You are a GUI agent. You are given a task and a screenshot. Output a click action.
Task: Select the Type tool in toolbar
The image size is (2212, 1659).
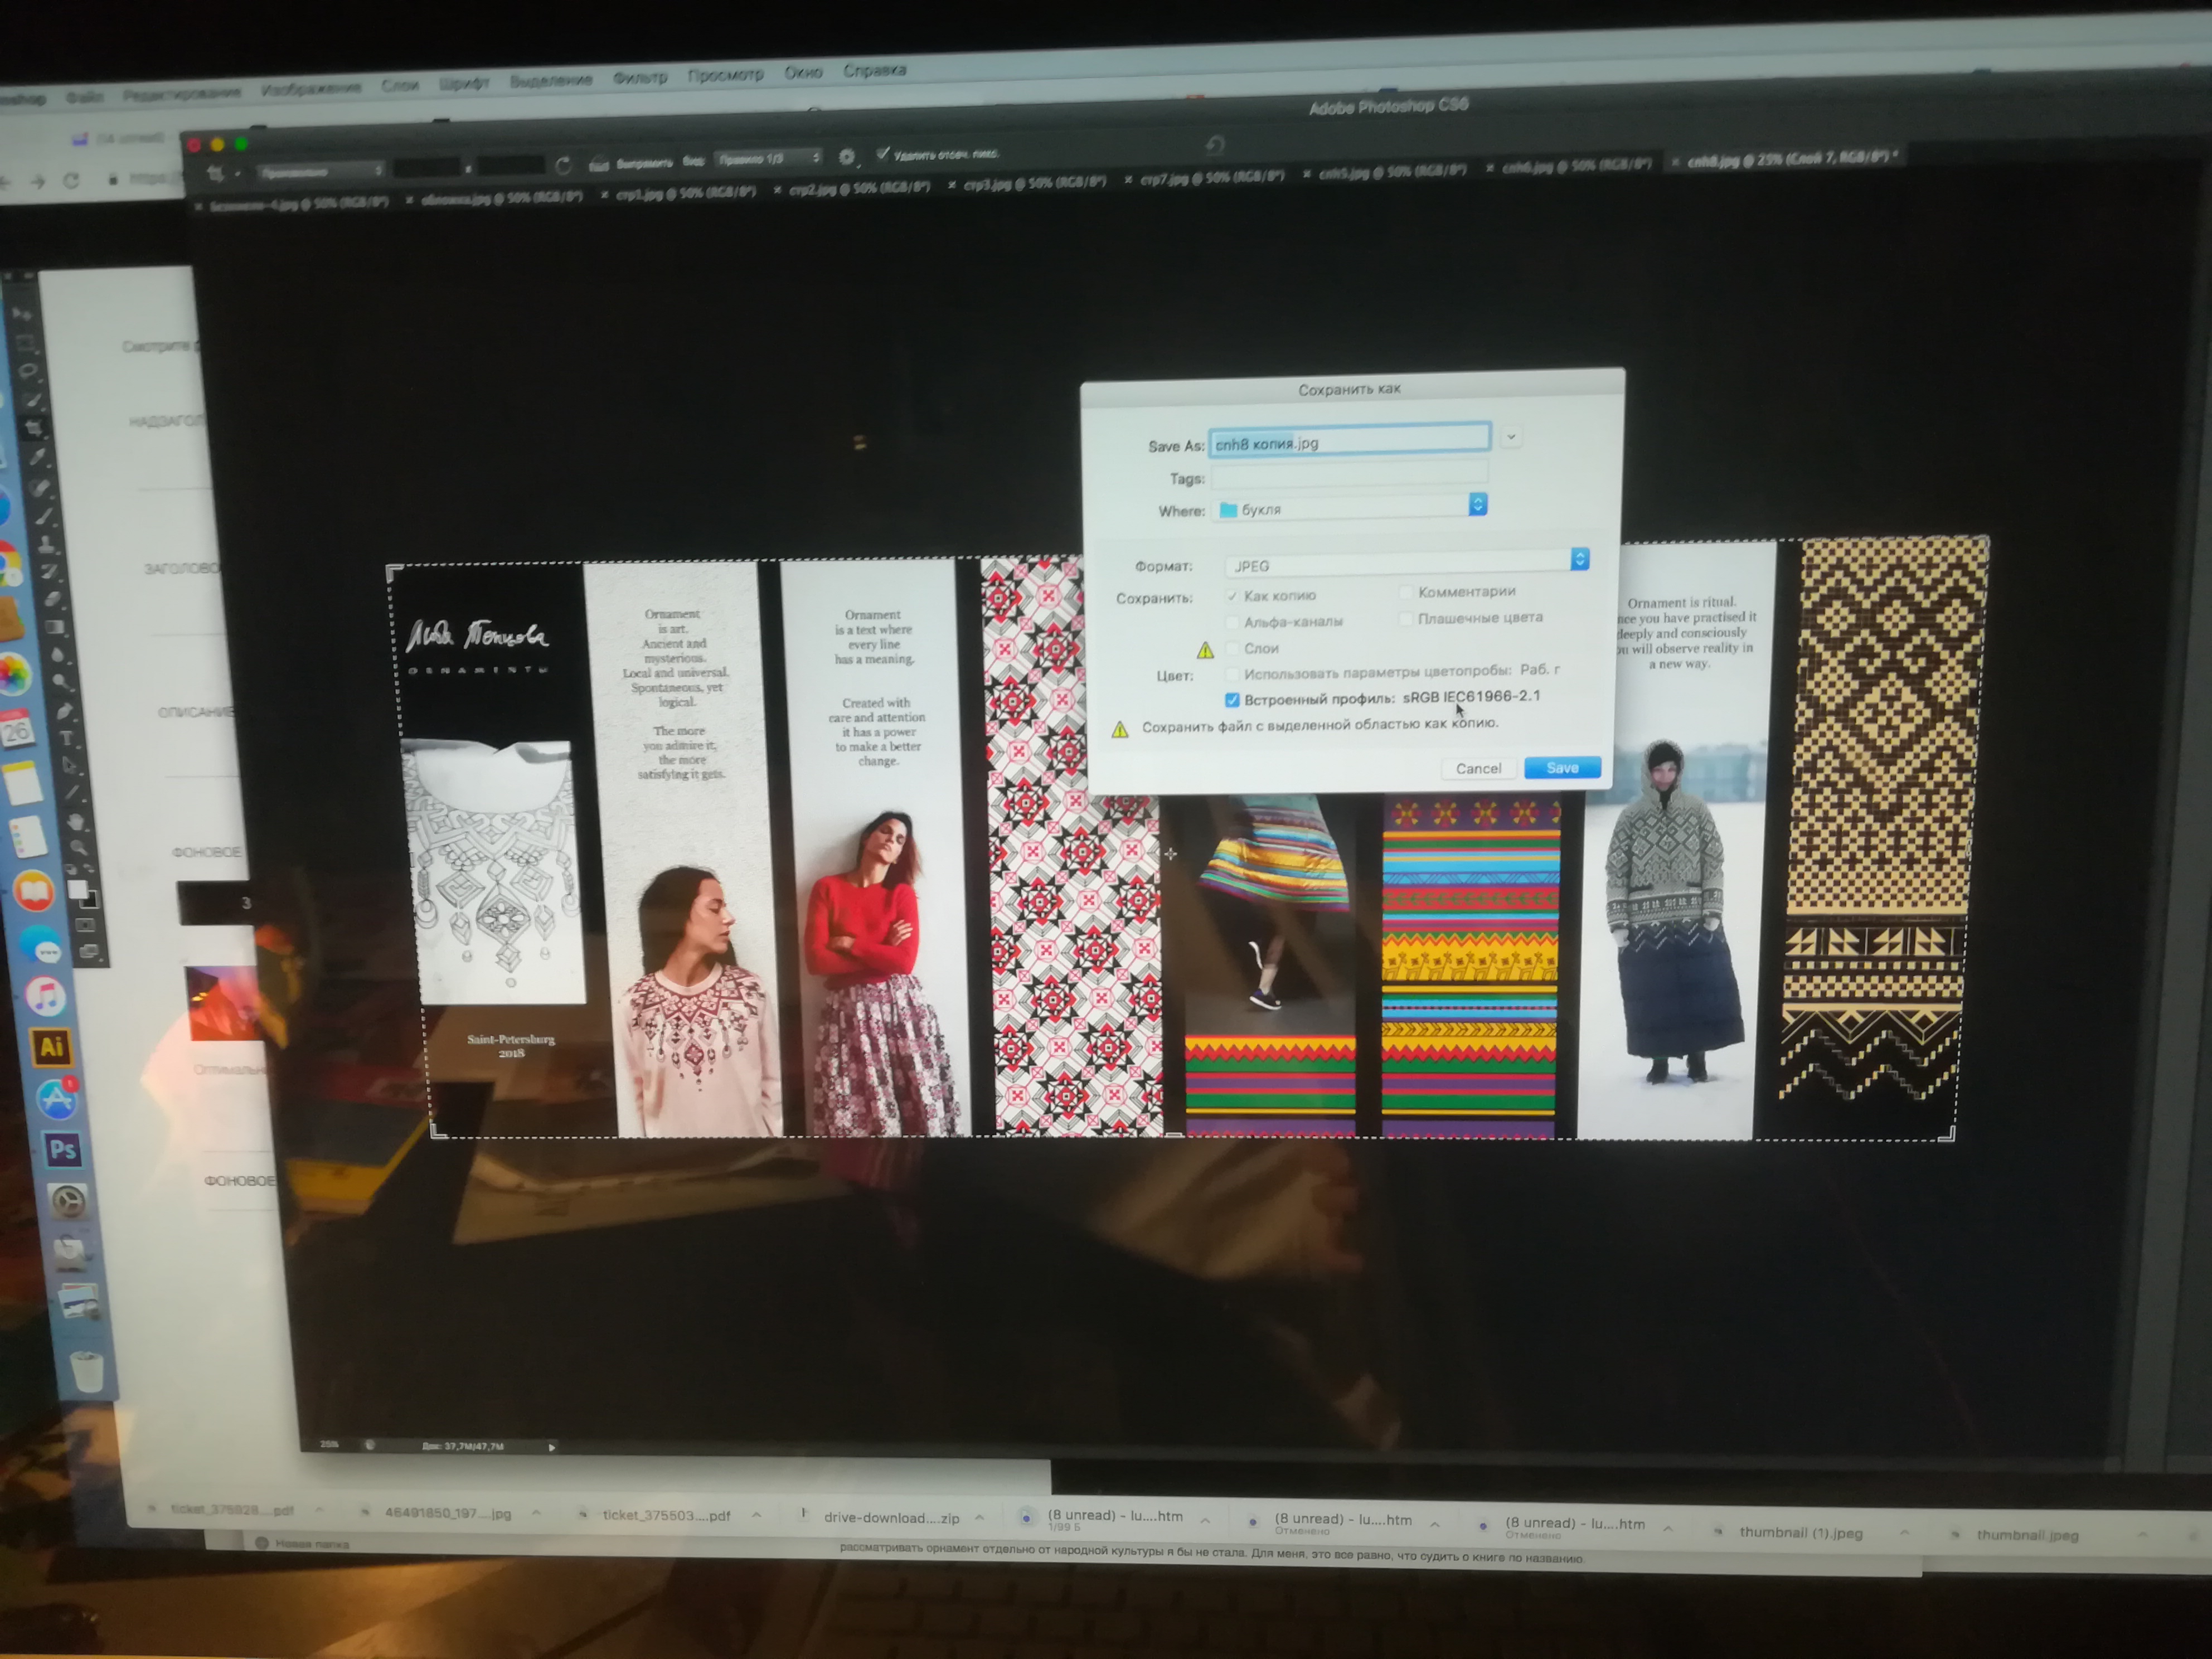pyautogui.click(x=67, y=739)
